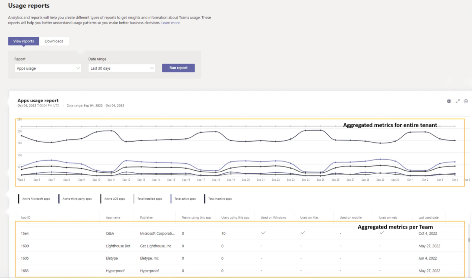Screen dimensions: 472x278
Task: Select the Hyperproof app name
Action: pos(115,271)
